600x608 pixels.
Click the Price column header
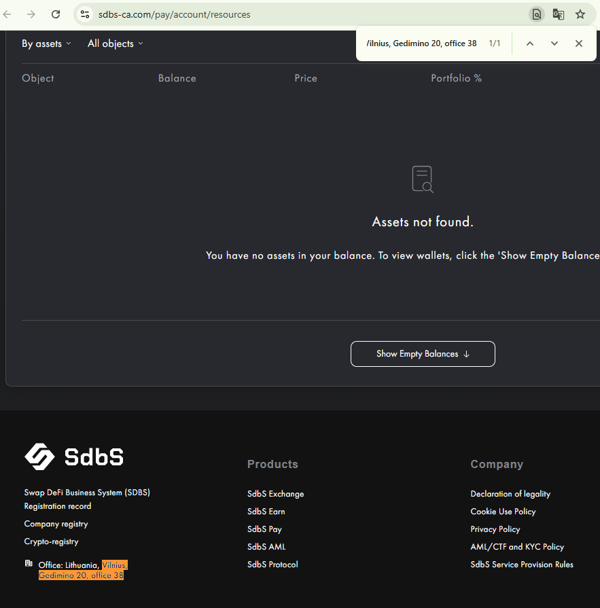point(306,78)
